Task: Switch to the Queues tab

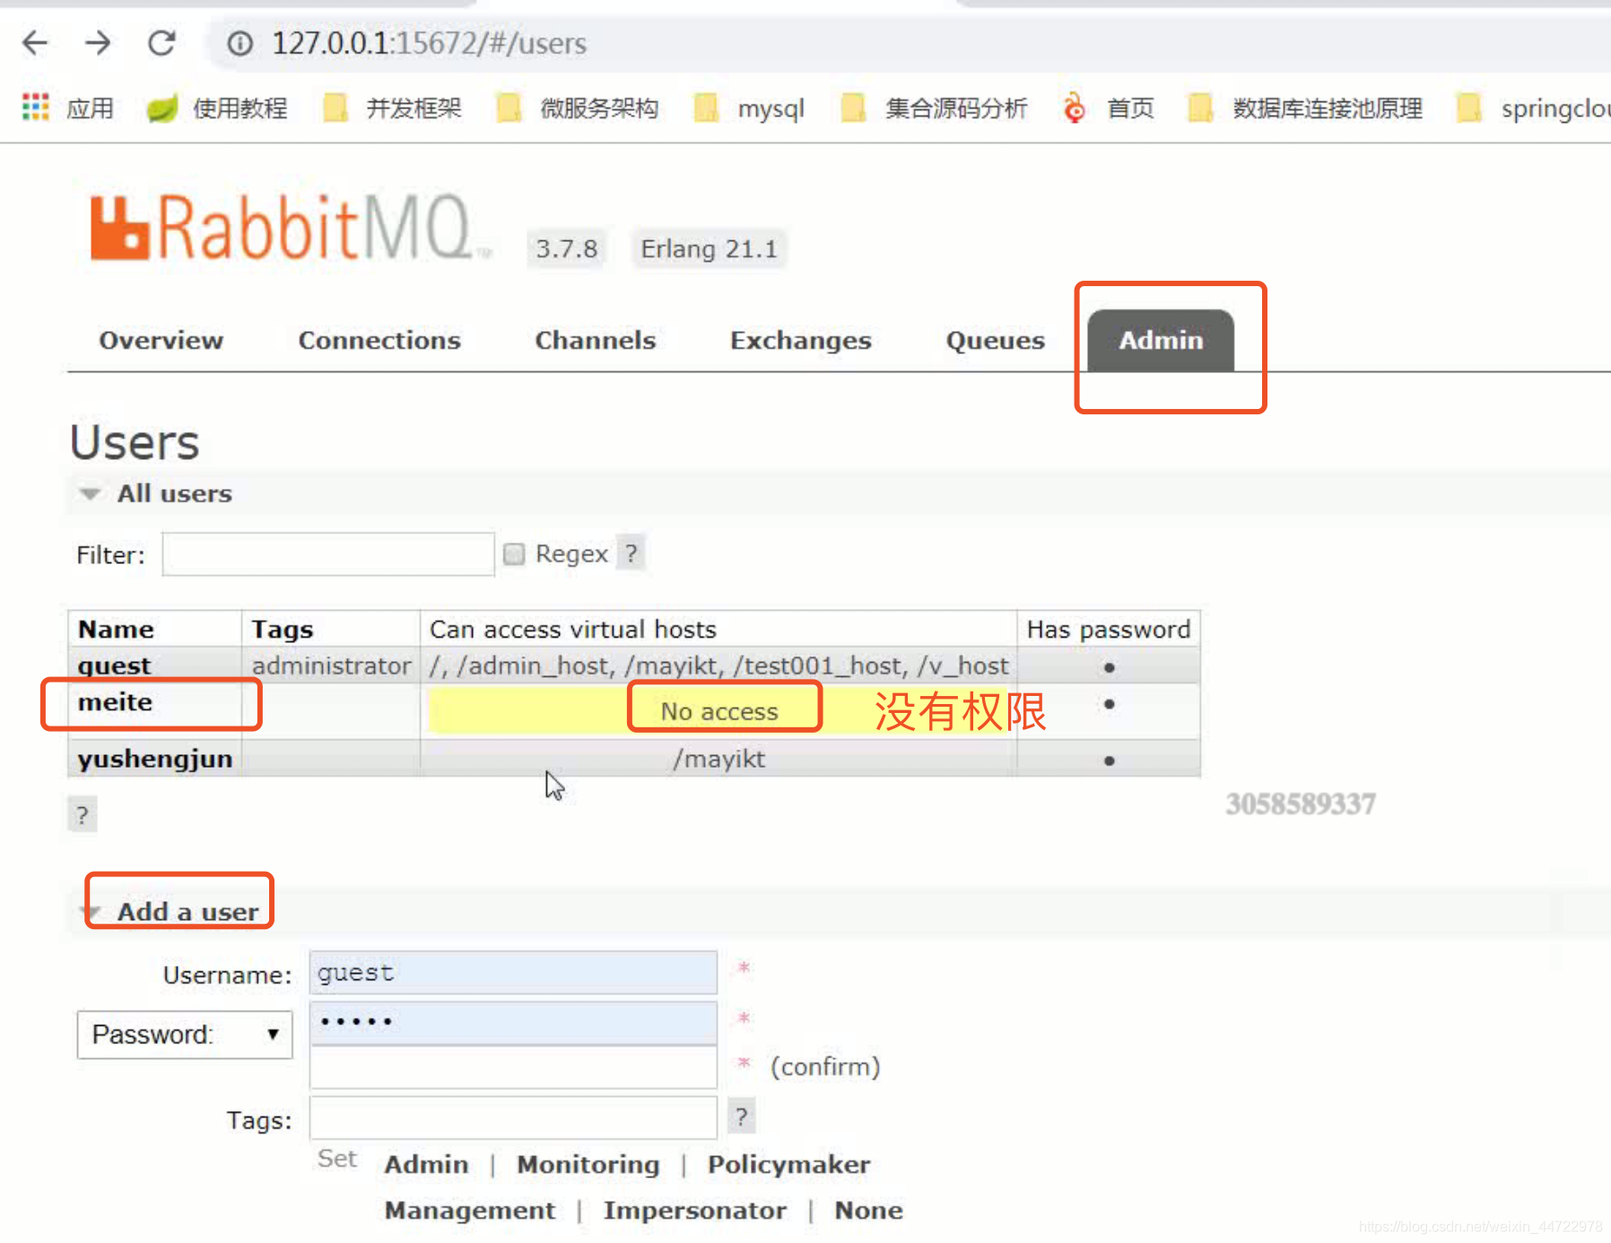Action: click(x=995, y=340)
